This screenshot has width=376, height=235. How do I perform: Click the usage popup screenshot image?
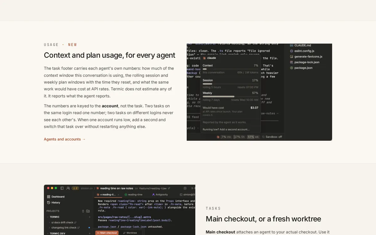click(x=259, y=92)
